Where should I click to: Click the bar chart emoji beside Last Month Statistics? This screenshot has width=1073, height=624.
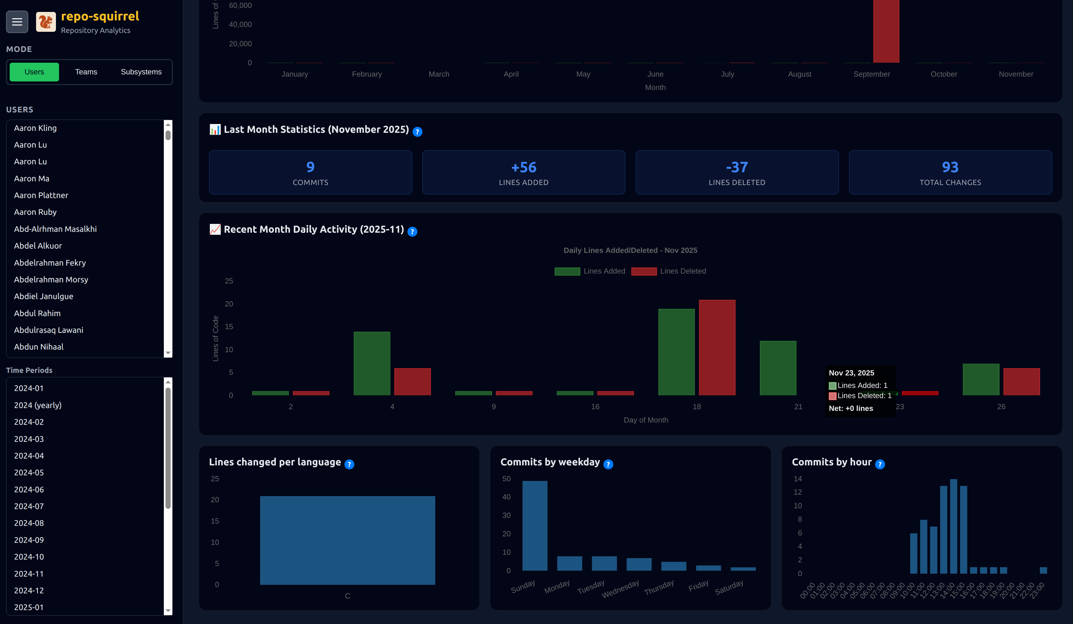(x=215, y=129)
